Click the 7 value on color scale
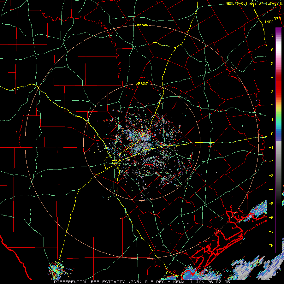This screenshot has height=284, width=284. [x=272, y=35]
